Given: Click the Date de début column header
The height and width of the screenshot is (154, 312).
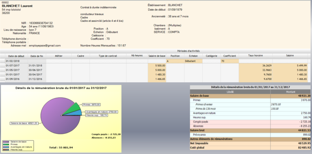Looking at the screenshot, I should click(16, 56).
